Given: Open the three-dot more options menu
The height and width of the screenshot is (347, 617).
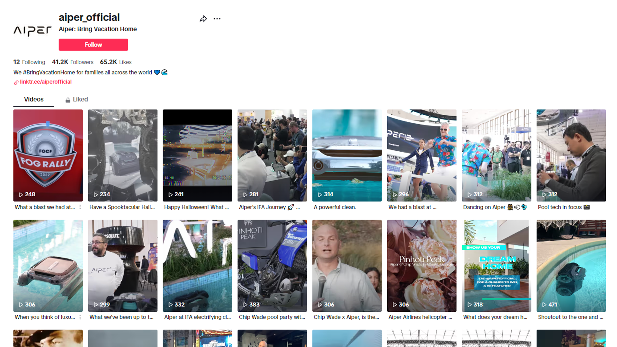Looking at the screenshot, I should coord(217,19).
